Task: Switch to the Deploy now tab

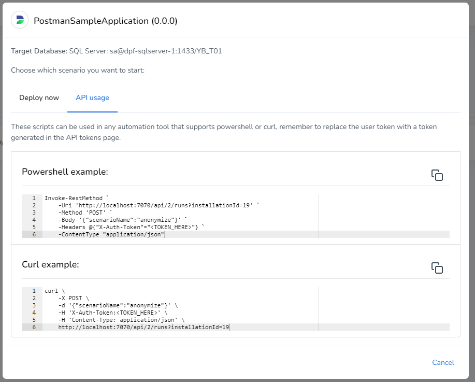Action: pos(39,97)
